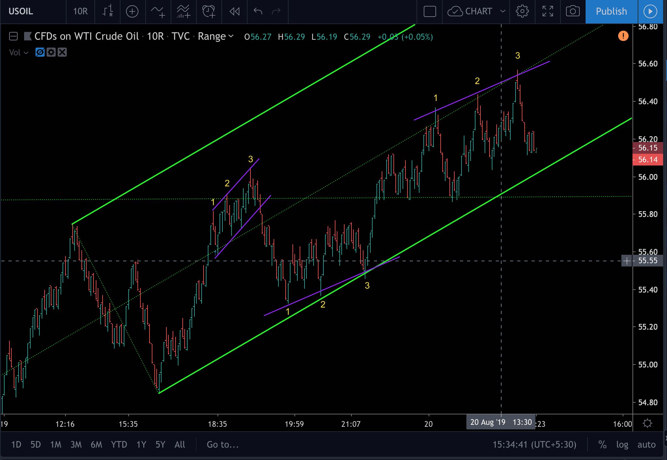Start bar replay with the rewind icon
The image size is (667, 460).
234,12
